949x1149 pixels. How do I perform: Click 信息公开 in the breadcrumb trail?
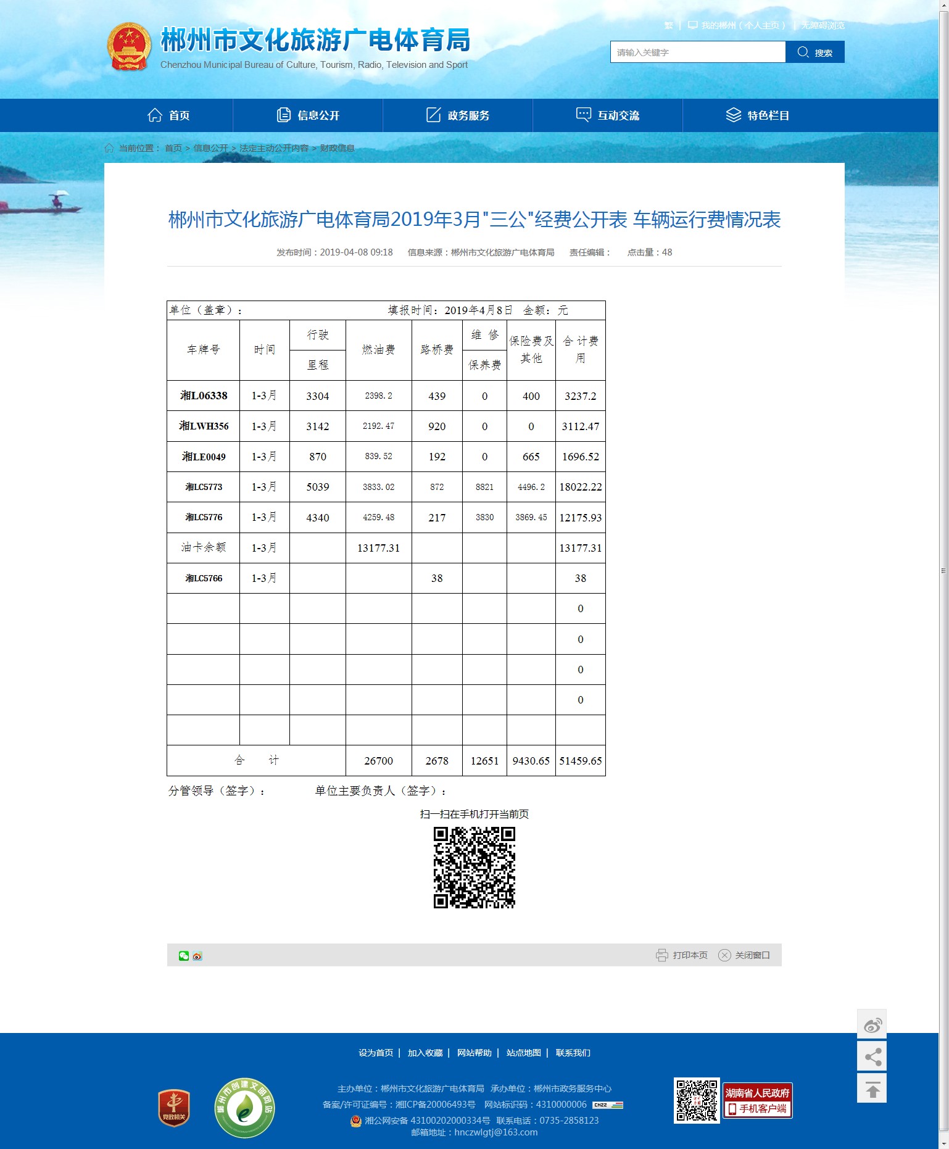coord(211,148)
